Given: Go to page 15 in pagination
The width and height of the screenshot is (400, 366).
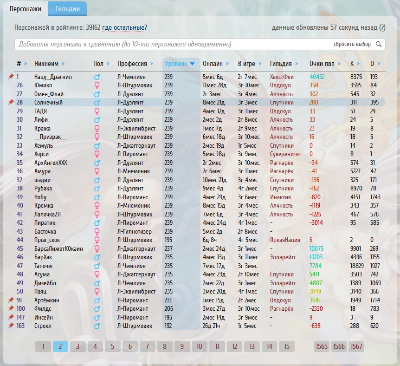Looking at the screenshot, I should 287,346.
